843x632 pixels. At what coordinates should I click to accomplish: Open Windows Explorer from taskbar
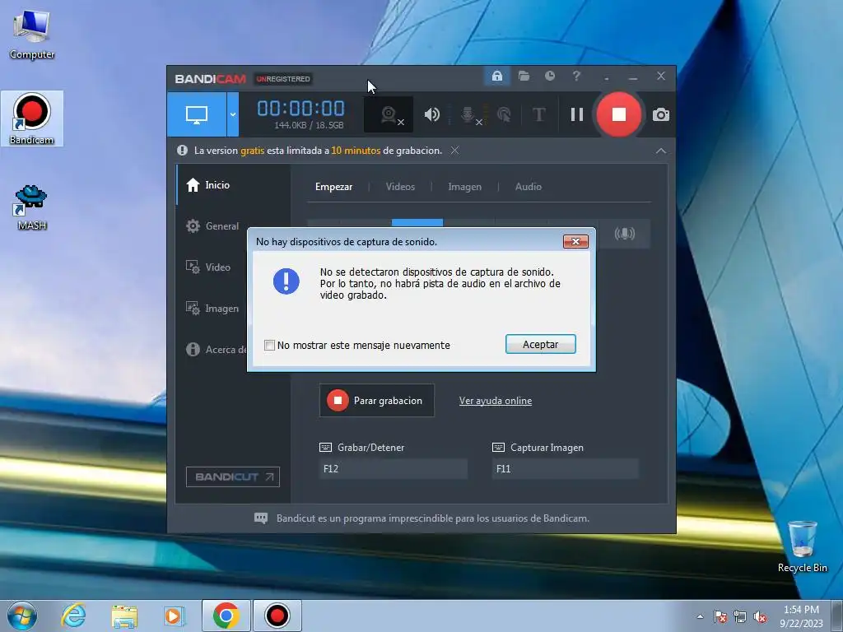pos(124,616)
